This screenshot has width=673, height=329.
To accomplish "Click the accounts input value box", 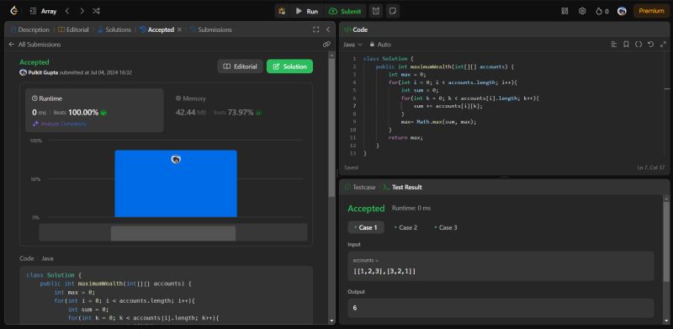I will click(x=501, y=266).
